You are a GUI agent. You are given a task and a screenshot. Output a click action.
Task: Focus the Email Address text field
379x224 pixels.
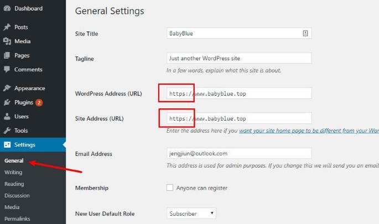click(239, 154)
